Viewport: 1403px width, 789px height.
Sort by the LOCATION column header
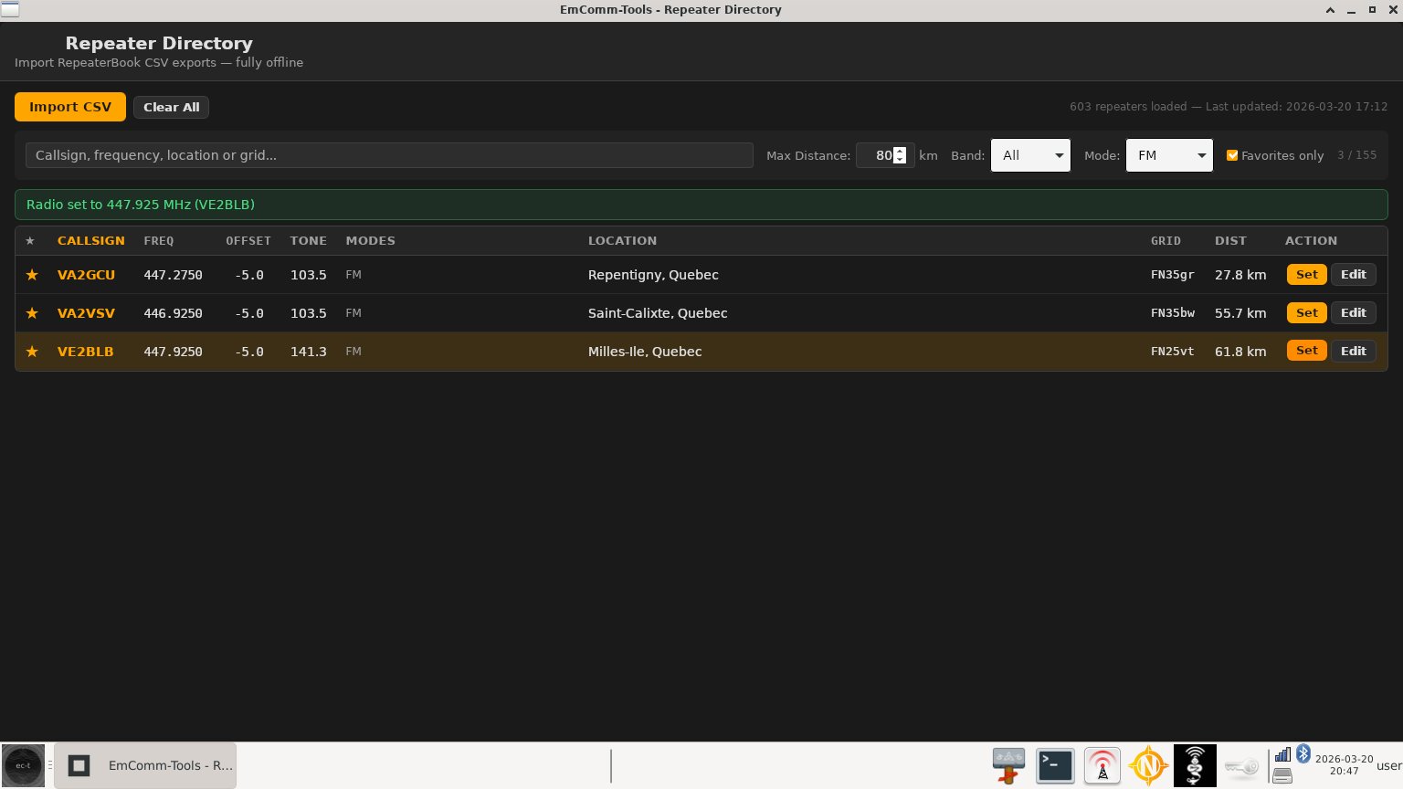click(622, 241)
